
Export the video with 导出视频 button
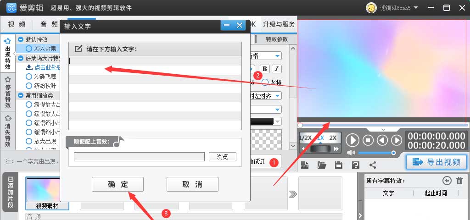tap(437, 162)
